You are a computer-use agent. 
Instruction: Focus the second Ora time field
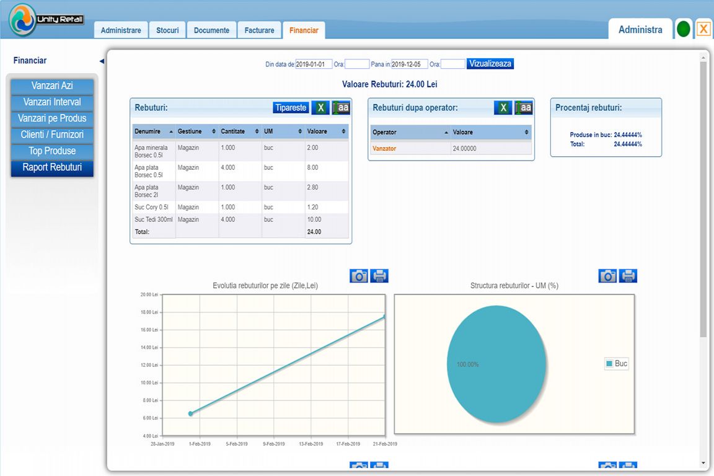coord(453,64)
